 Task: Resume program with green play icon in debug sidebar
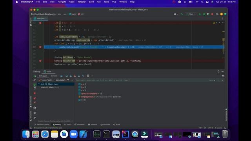(x=35, y=85)
